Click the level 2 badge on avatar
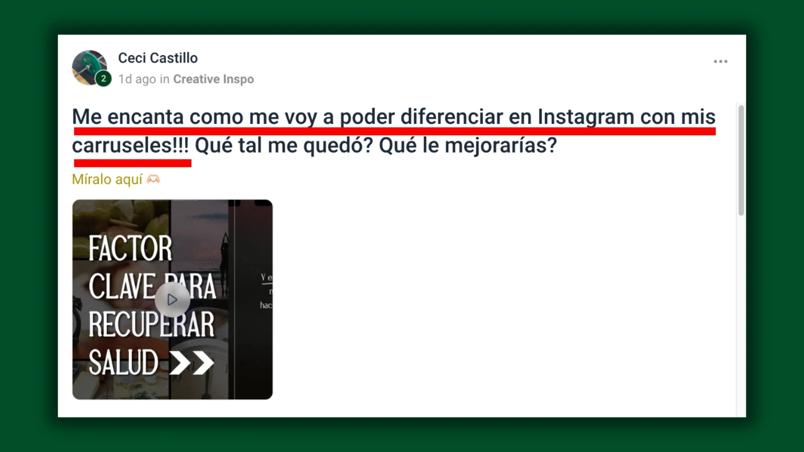 tap(103, 79)
